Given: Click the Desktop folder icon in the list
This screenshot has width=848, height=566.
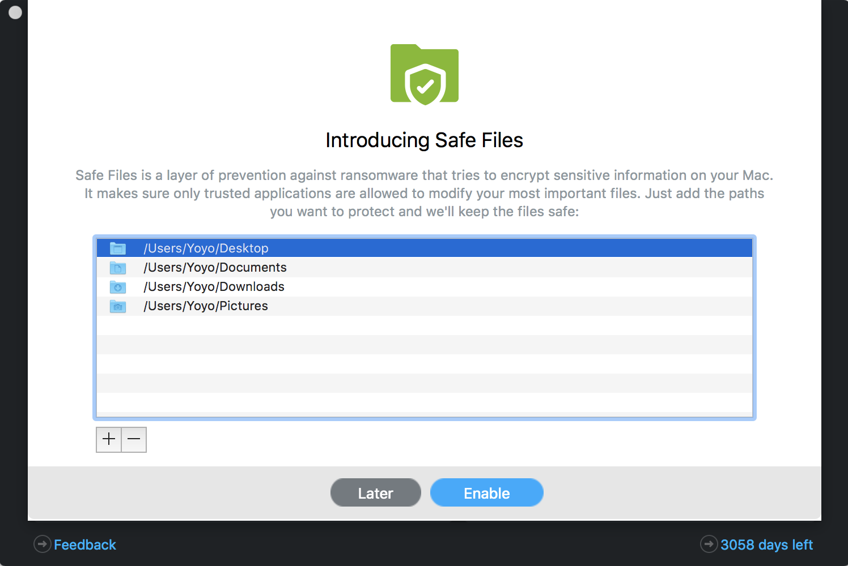Looking at the screenshot, I should click(118, 248).
